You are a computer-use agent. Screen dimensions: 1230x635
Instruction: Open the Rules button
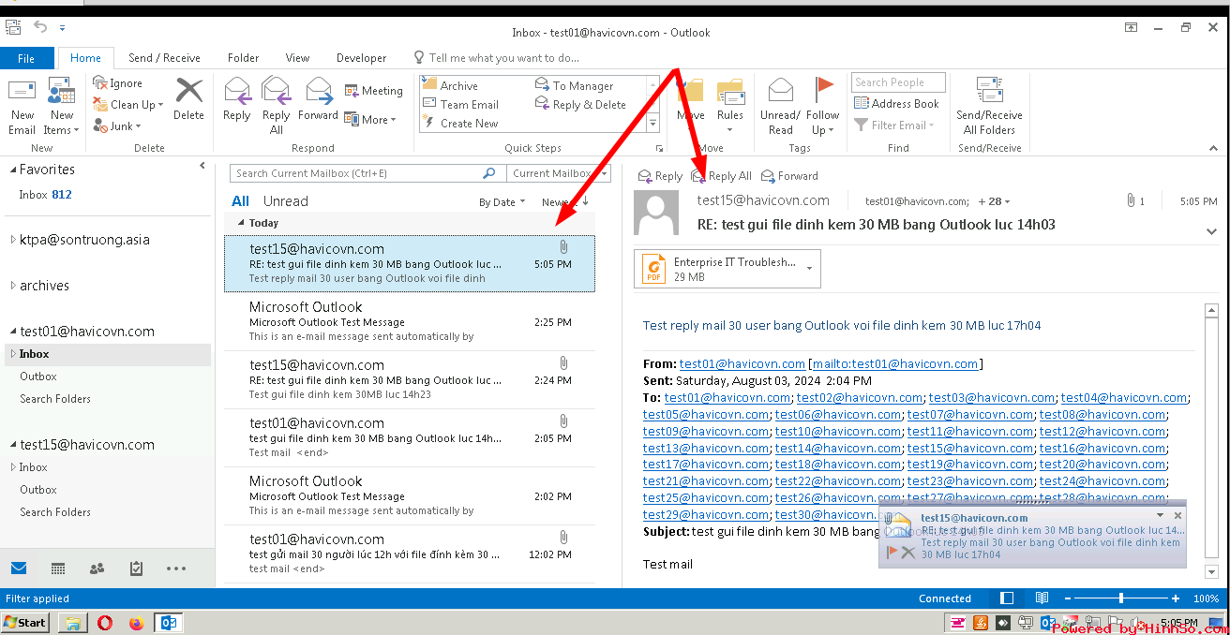(x=730, y=106)
